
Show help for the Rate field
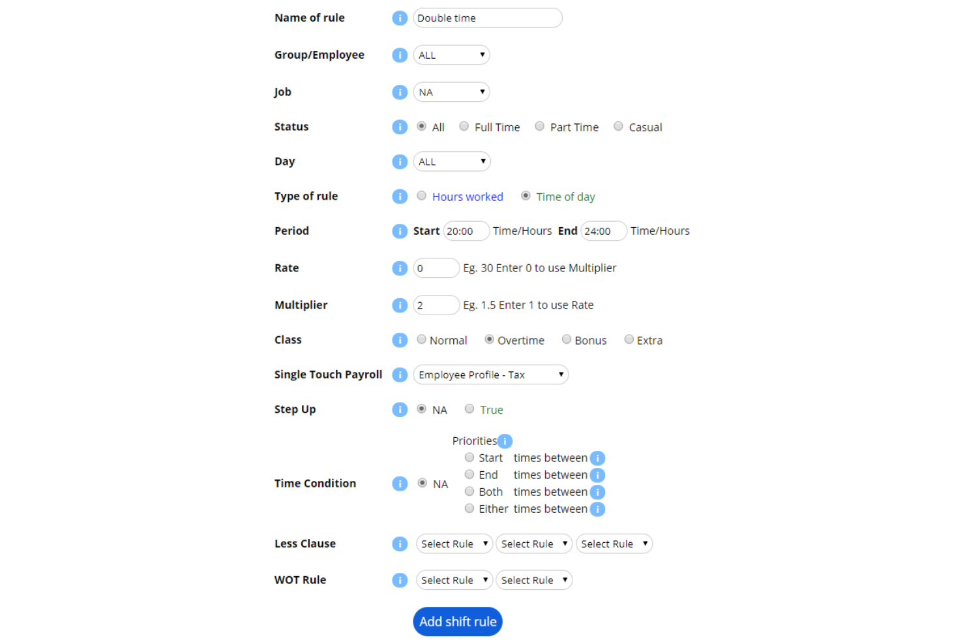400,268
